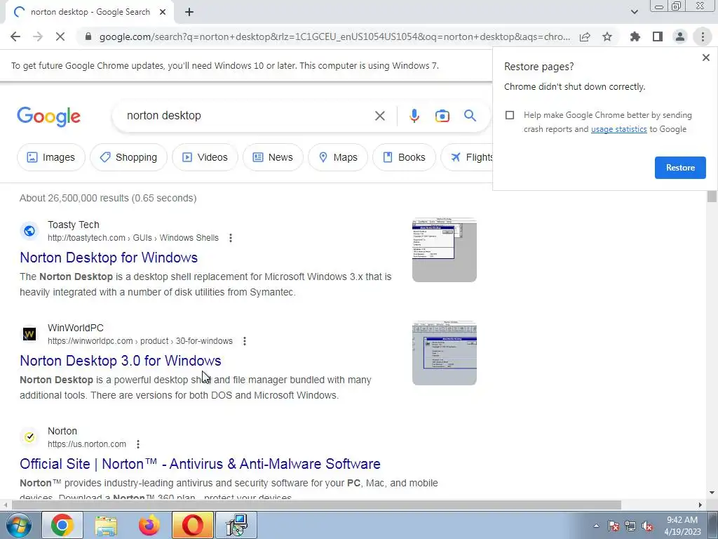Click the browser forward arrow
The width and height of the screenshot is (718, 539).
[x=38, y=36]
